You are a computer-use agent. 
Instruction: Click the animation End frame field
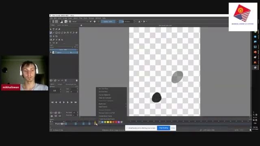73,92
